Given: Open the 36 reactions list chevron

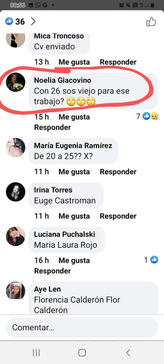Looking at the screenshot, I should click(33, 22).
